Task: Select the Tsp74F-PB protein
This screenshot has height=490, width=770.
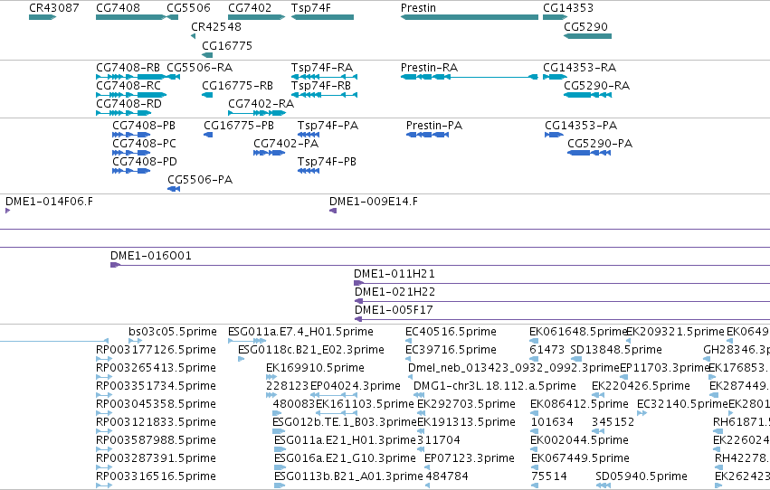Action: click(x=309, y=171)
